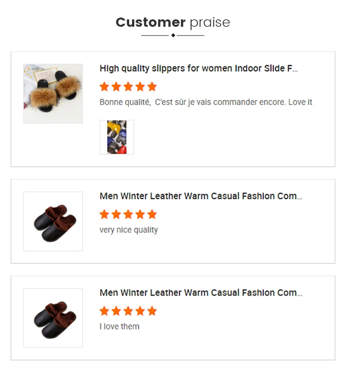
Task: View the customer-uploaded review photo
Action: 117,137
